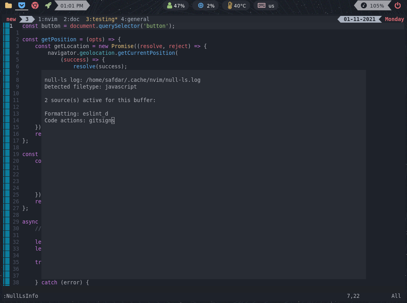Viewport: 407px width, 303px height.
Task: Click the getPosition function name
Action: point(59,39)
